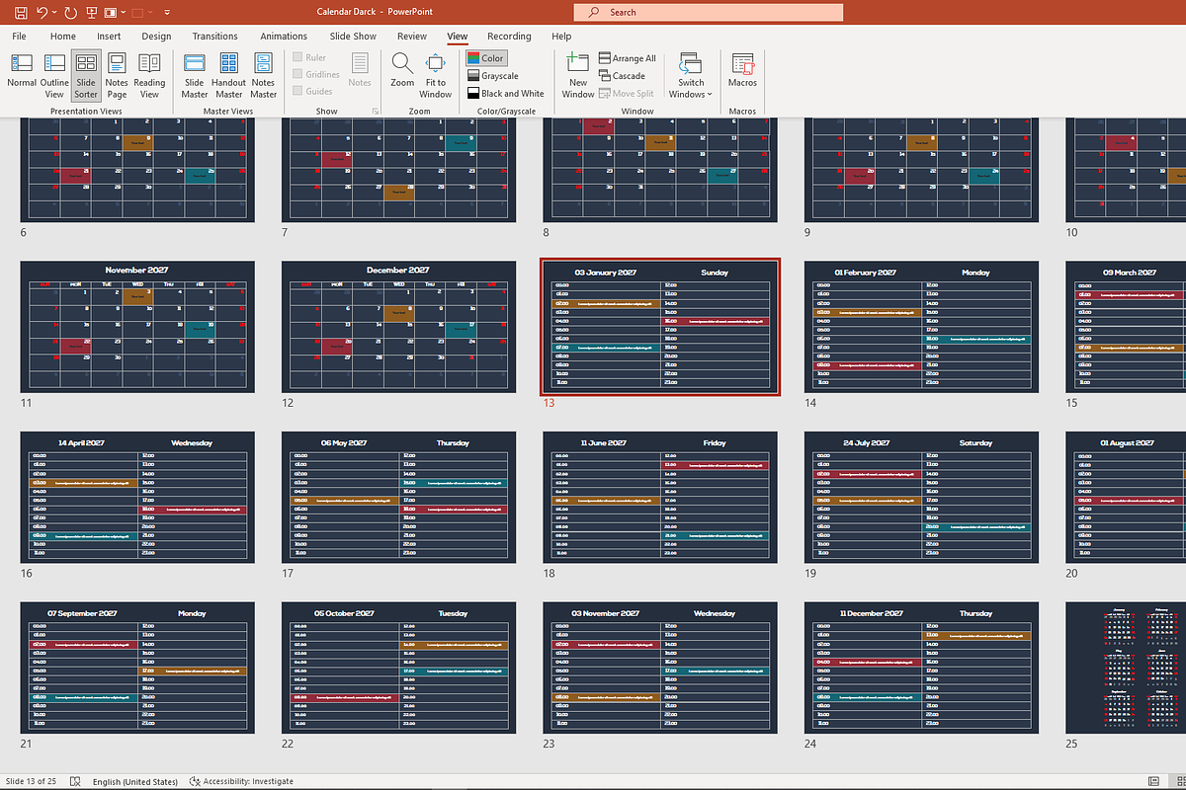
Task: Start slideshow from beginning icon in title bar
Action: coord(91,13)
